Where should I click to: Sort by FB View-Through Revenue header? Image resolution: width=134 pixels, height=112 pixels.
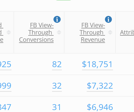click(92, 32)
